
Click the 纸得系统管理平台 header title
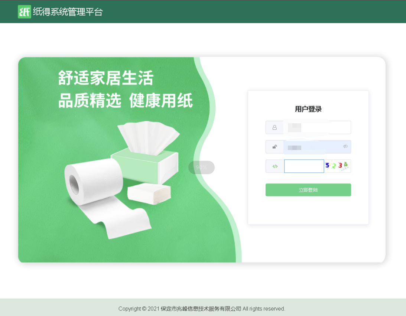[68, 12]
